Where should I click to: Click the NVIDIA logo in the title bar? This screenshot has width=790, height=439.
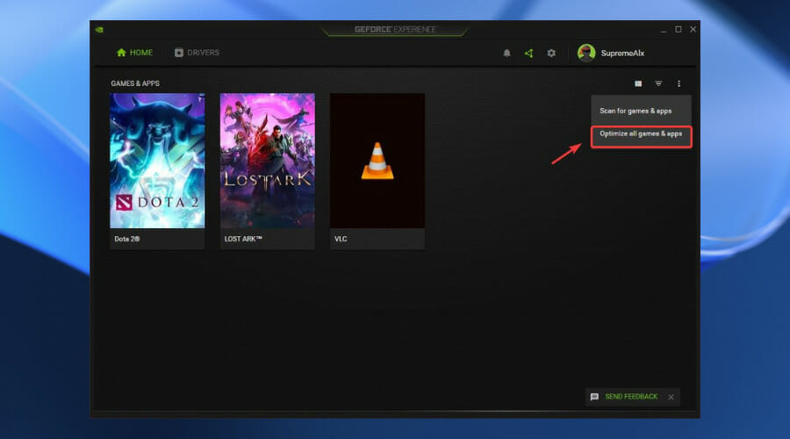pos(99,30)
